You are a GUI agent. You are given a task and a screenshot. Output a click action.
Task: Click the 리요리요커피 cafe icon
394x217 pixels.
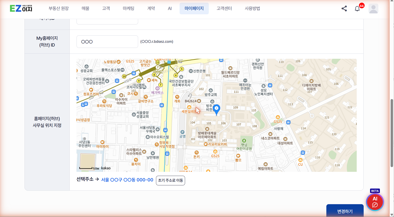click(x=206, y=144)
